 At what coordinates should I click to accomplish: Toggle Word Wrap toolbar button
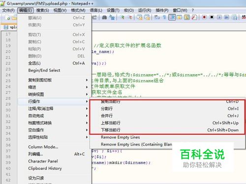tap(157, 17)
